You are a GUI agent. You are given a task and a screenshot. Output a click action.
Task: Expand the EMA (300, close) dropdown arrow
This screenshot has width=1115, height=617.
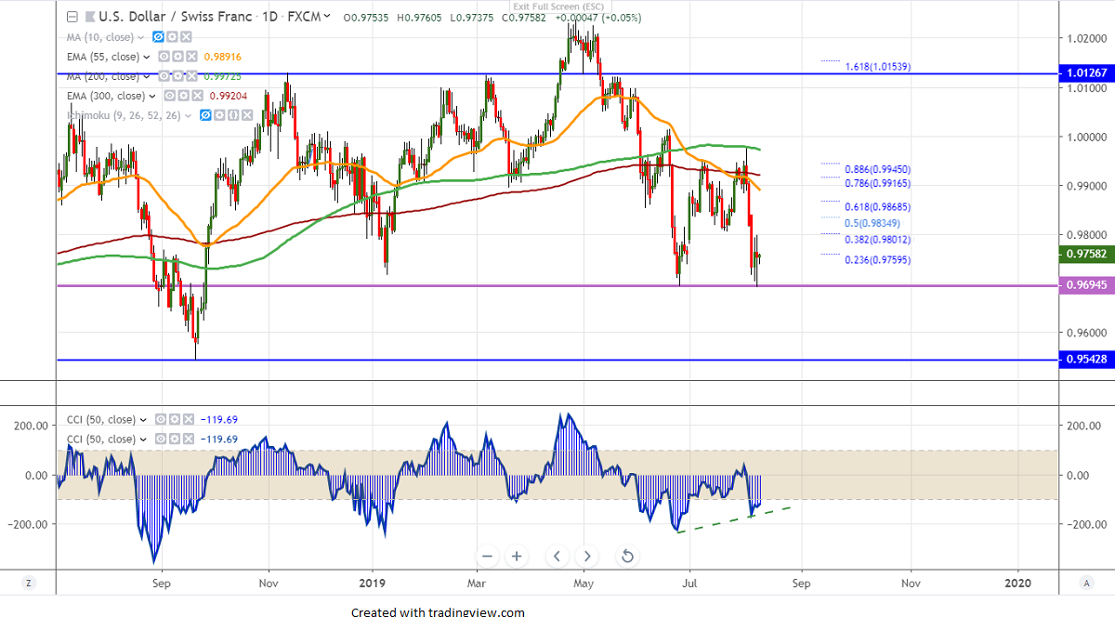(x=152, y=97)
